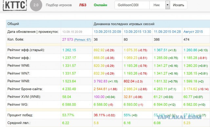Select Броне-сайта rating 4 230.49
Screen dimensions: 210x127
[x=69, y=89]
